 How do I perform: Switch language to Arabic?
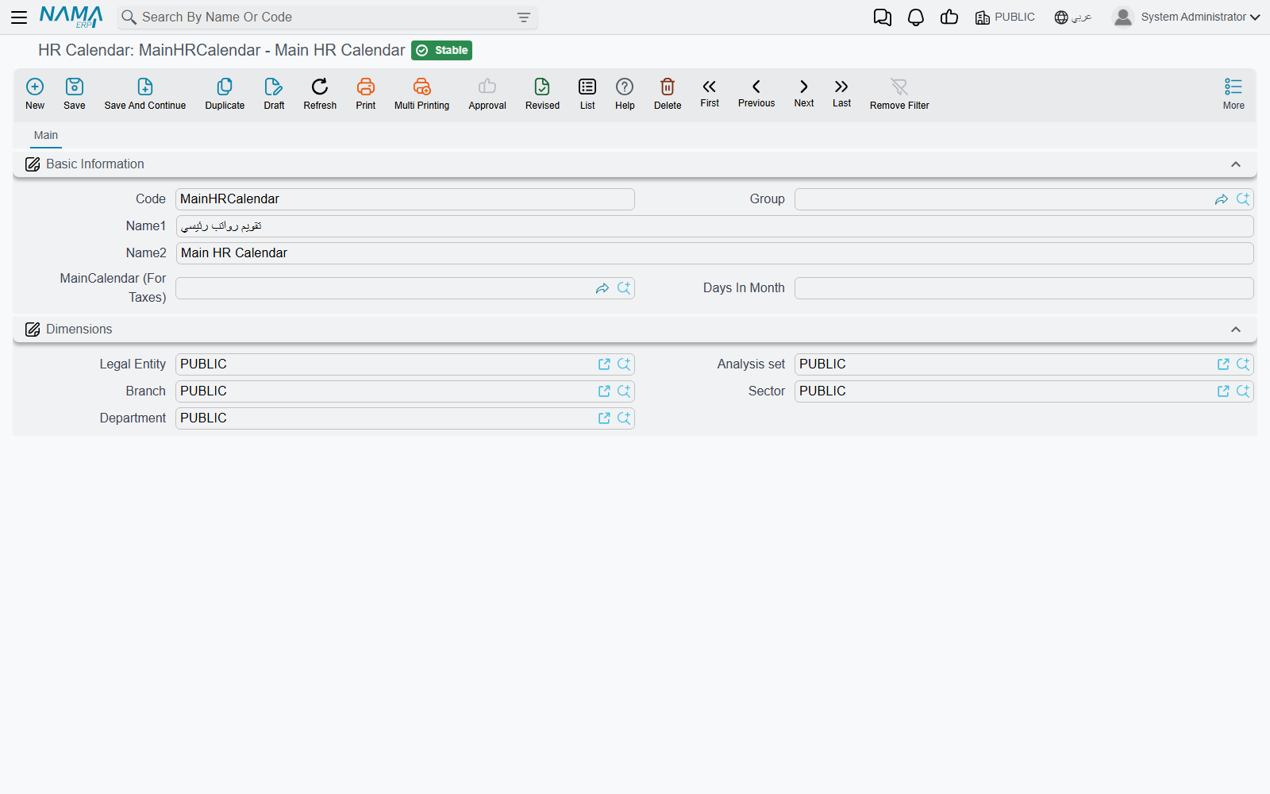click(x=1073, y=17)
